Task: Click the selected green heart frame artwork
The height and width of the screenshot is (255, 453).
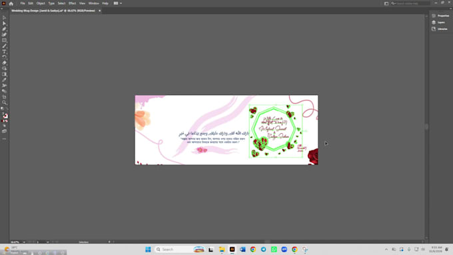Action: [276, 130]
